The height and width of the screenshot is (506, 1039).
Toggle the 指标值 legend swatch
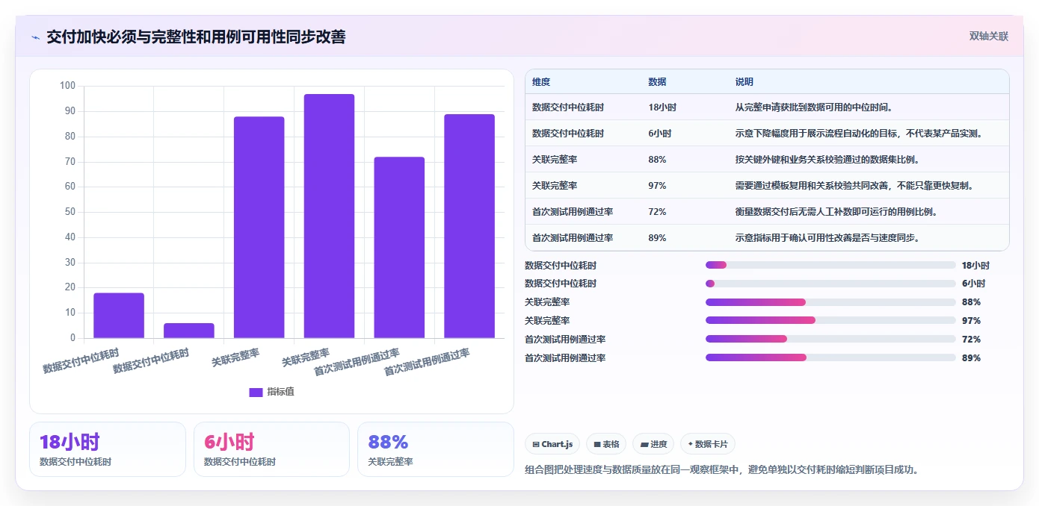coord(256,392)
